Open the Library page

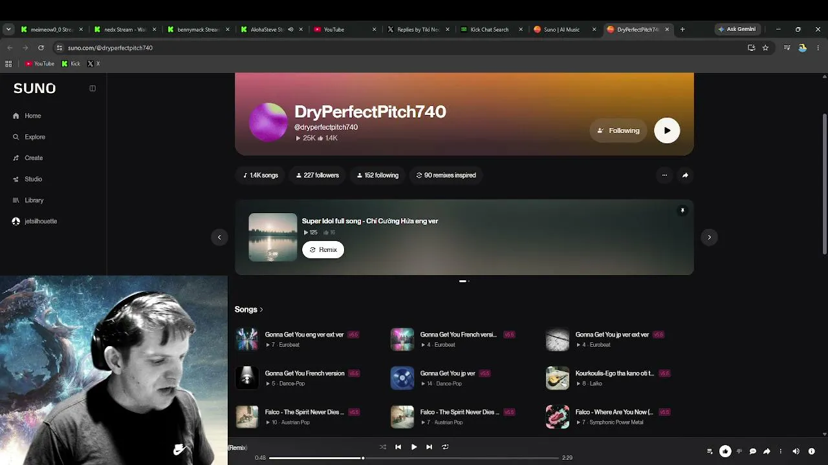(x=28, y=200)
